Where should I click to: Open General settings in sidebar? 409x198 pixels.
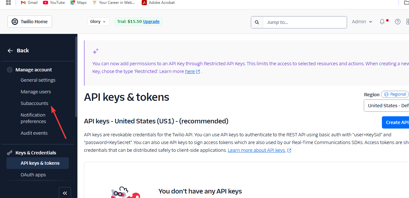point(38,80)
